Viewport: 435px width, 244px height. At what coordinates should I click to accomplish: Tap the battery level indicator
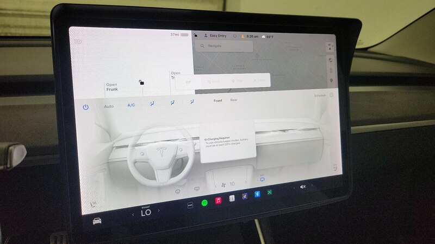click(x=184, y=35)
